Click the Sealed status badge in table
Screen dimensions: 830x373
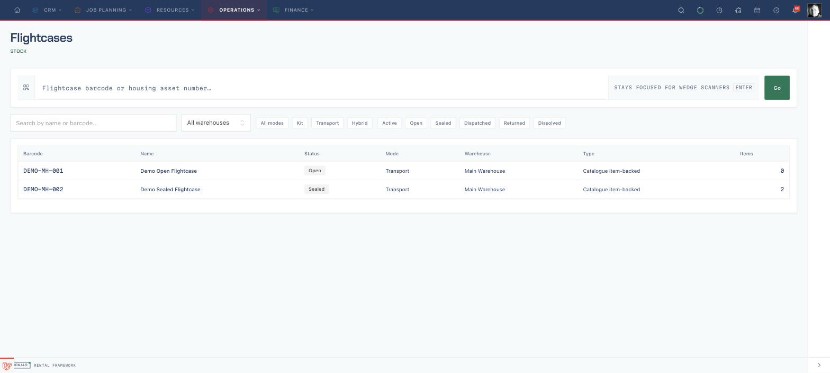pos(317,189)
